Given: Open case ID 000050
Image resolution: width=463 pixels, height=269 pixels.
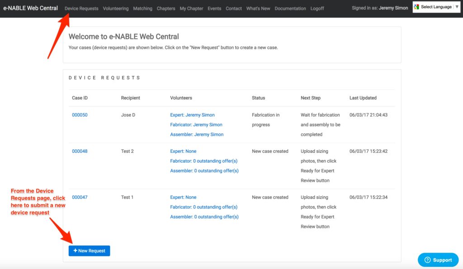Looking at the screenshot, I should 80,115.
